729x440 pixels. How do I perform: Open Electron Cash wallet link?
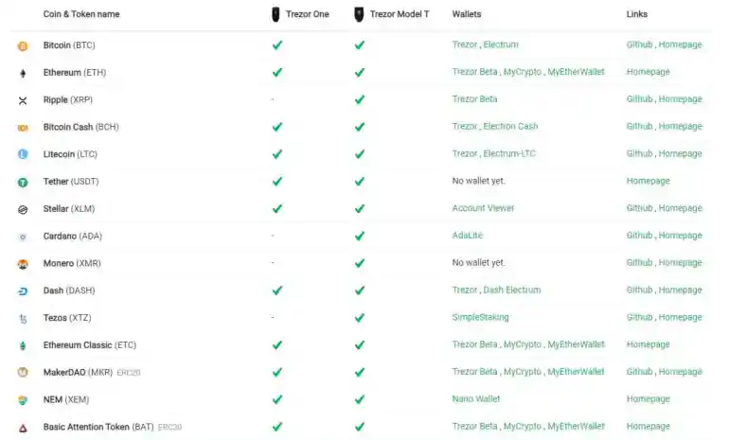510,127
